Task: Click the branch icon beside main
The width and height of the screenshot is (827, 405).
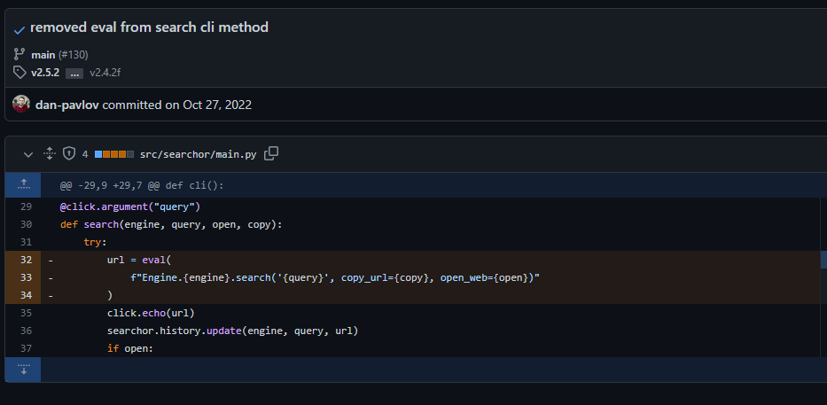Action: point(20,54)
